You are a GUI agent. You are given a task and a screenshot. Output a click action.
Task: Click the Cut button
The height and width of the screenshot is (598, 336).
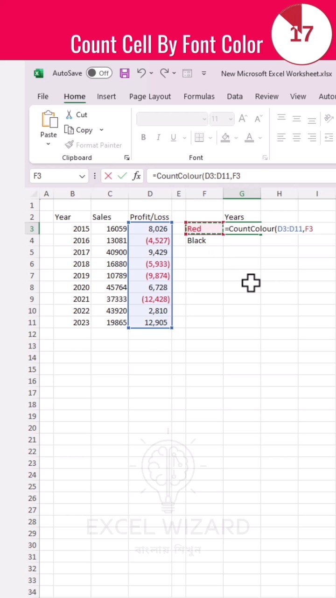click(x=76, y=114)
